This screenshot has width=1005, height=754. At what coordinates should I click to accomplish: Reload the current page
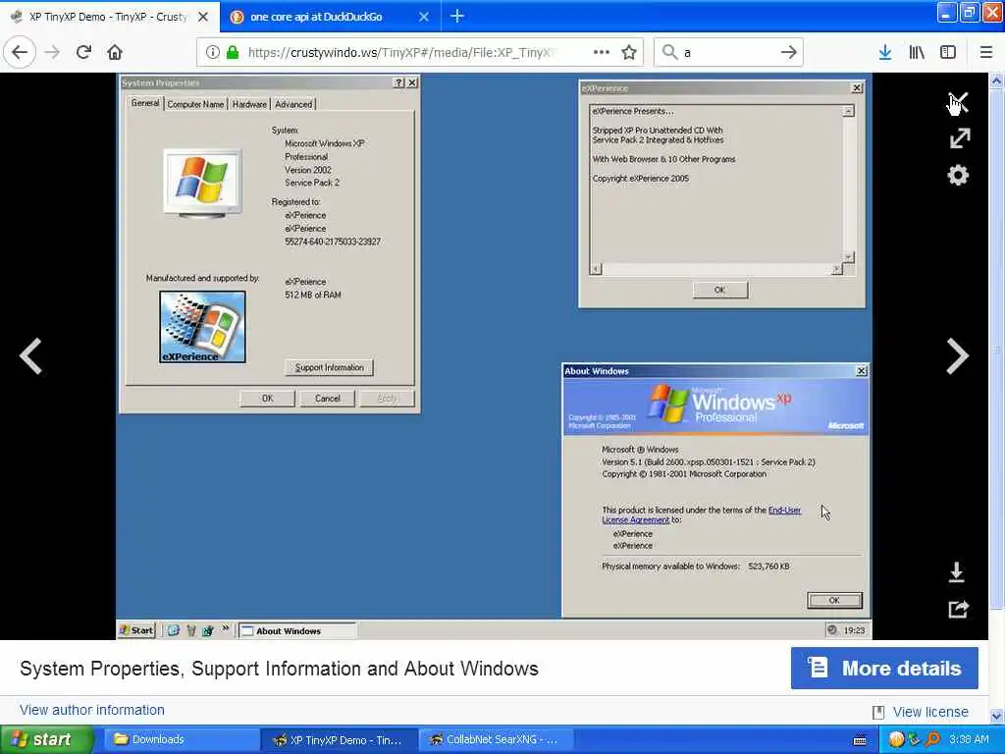pos(84,52)
